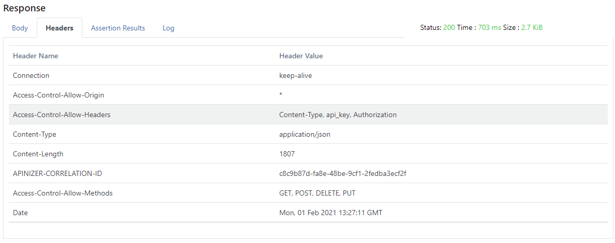615x243 pixels.
Task: Select the Headers tab
Action: [x=59, y=28]
